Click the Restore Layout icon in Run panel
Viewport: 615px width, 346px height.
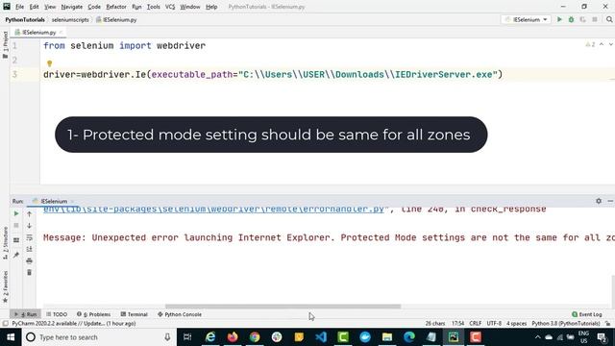(x=16, y=240)
